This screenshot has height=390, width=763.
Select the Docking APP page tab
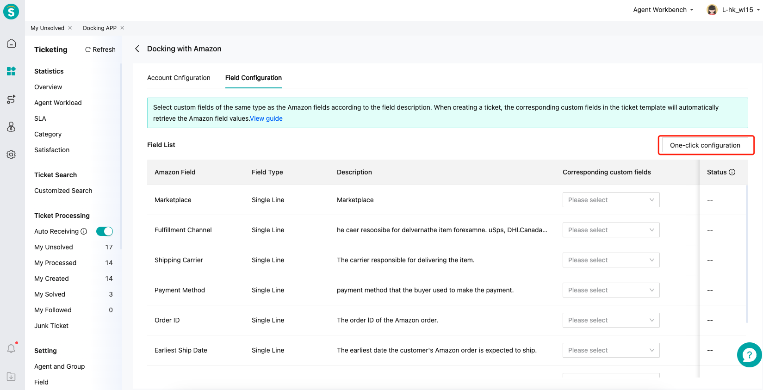click(x=99, y=28)
